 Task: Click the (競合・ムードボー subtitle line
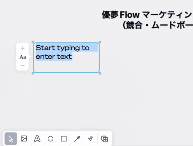click(x=158, y=25)
